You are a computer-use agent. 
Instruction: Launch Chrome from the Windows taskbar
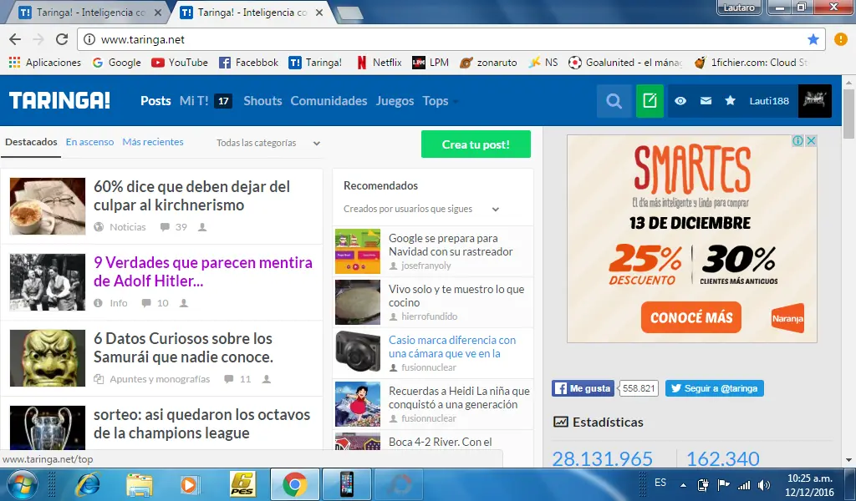(293, 484)
